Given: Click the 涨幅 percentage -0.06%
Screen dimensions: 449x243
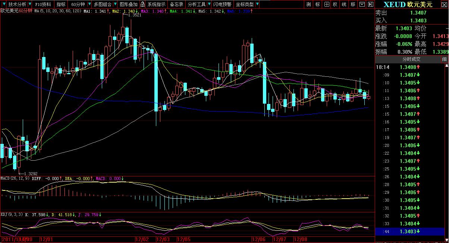Looking at the screenshot, I should point(404,44).
